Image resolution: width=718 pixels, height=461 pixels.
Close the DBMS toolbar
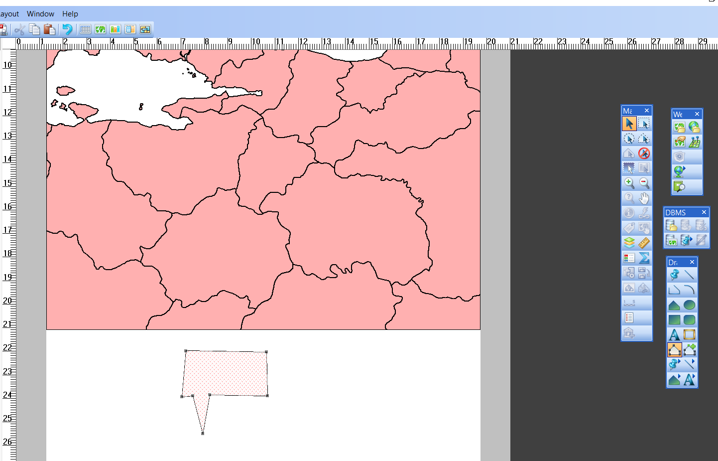point(704,212)
